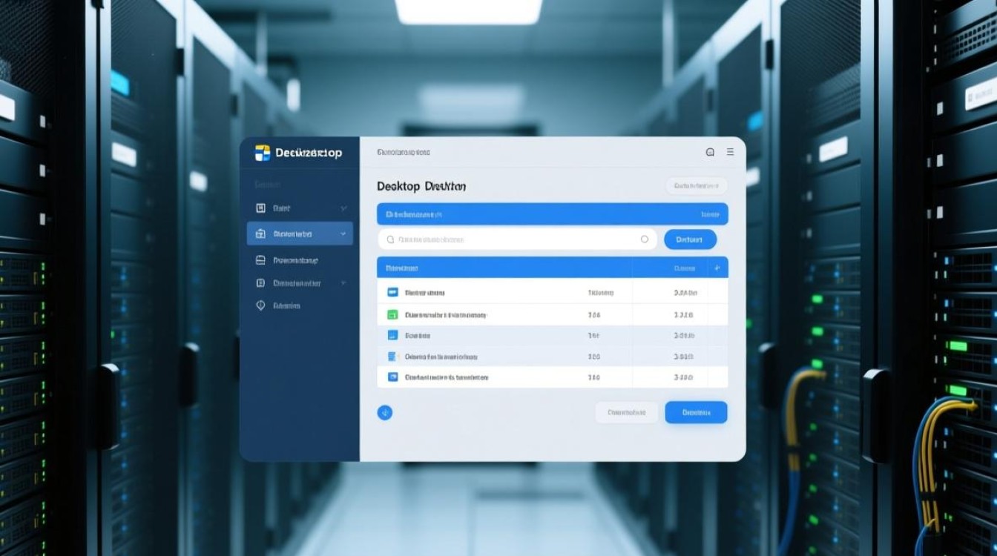Click the list-style icon in the fourth table row
Screen dimensions: 997x556
click(x=392, y=357)
